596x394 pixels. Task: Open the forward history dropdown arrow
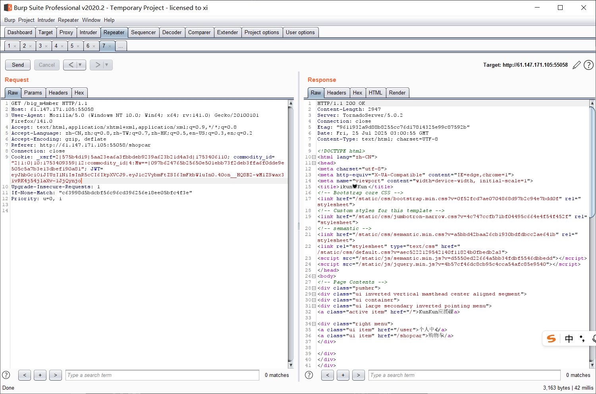107,65
